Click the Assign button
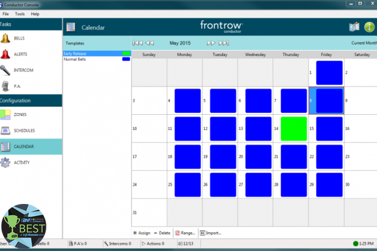 [x=141, y=233]
